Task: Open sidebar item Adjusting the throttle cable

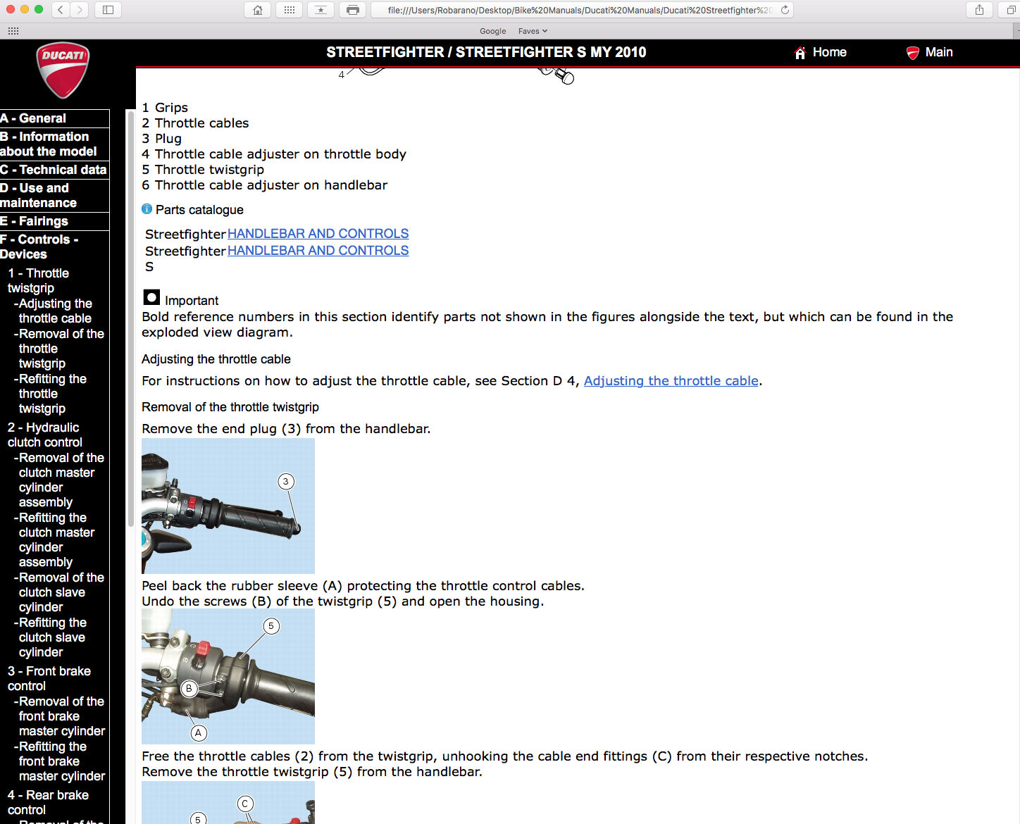Action: click(x=55, y=311)
